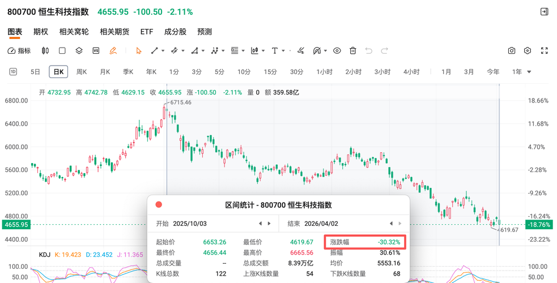Open chart settings gear icon
The image size is (557, 283).
coord(528,50)
